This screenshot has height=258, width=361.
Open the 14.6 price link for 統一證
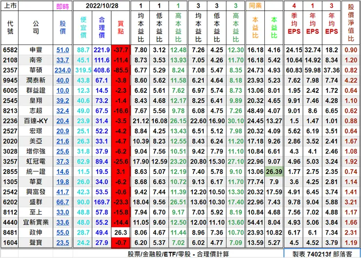[x=62, y=172]
